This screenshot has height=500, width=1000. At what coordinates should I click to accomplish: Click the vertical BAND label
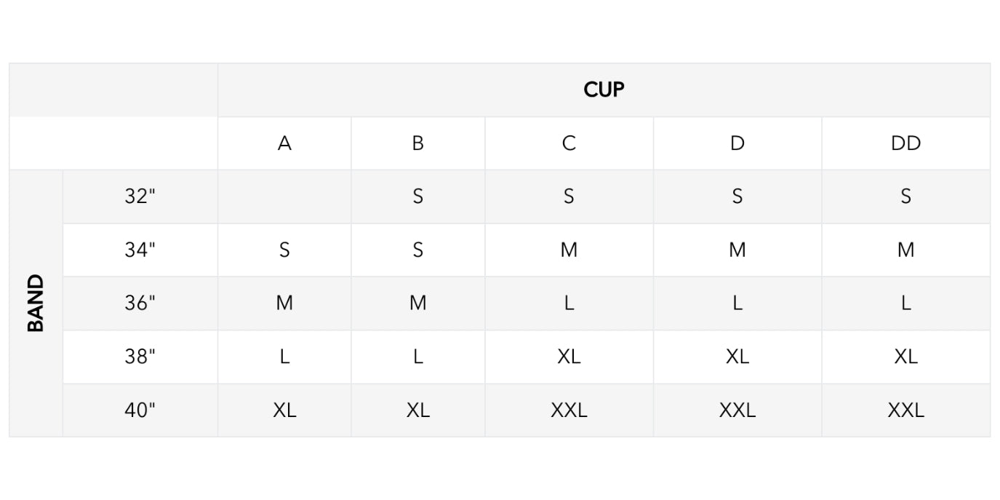click(36, 303)
